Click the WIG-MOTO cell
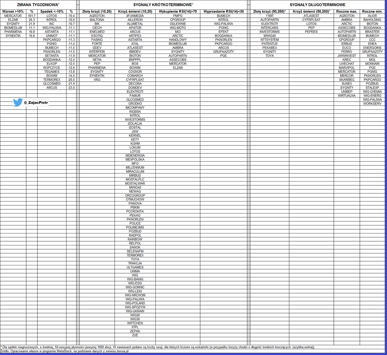The width and height of the screenshot is (387, 355). click(x=178, y=28)
